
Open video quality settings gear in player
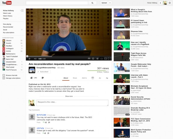pyautogui.click(x=93, y=59)
